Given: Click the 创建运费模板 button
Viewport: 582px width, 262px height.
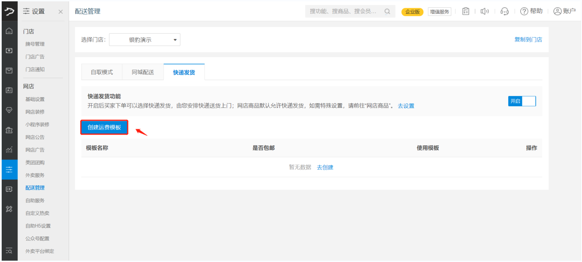Looking at the screenshot, I should click(104, 127).
